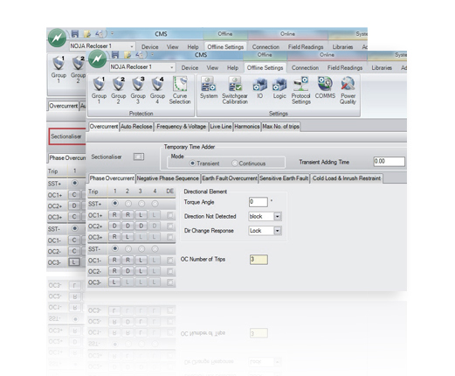Expand Direction Not Detected dropdown

pos(278,217)
